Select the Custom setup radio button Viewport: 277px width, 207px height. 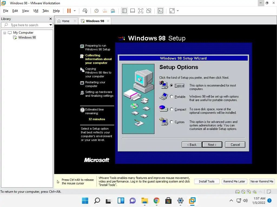[172, 122]
